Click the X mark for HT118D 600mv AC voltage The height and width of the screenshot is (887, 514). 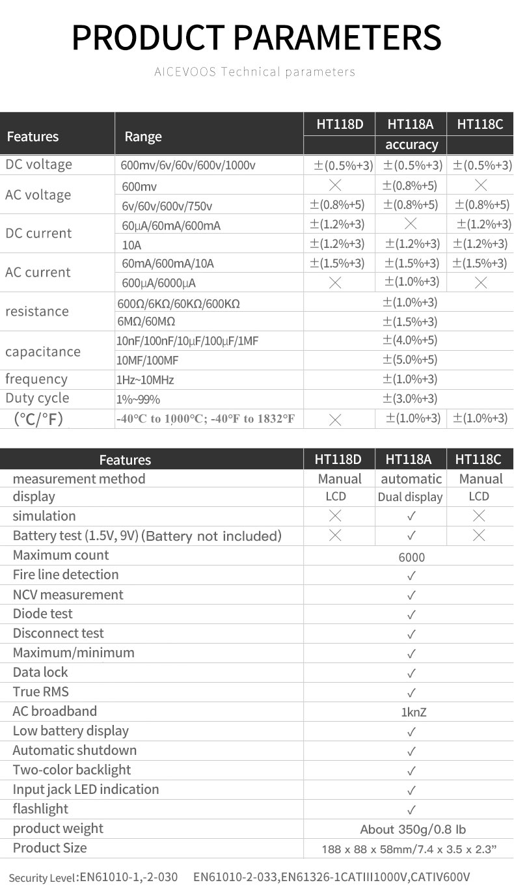(x=336, y=185)
